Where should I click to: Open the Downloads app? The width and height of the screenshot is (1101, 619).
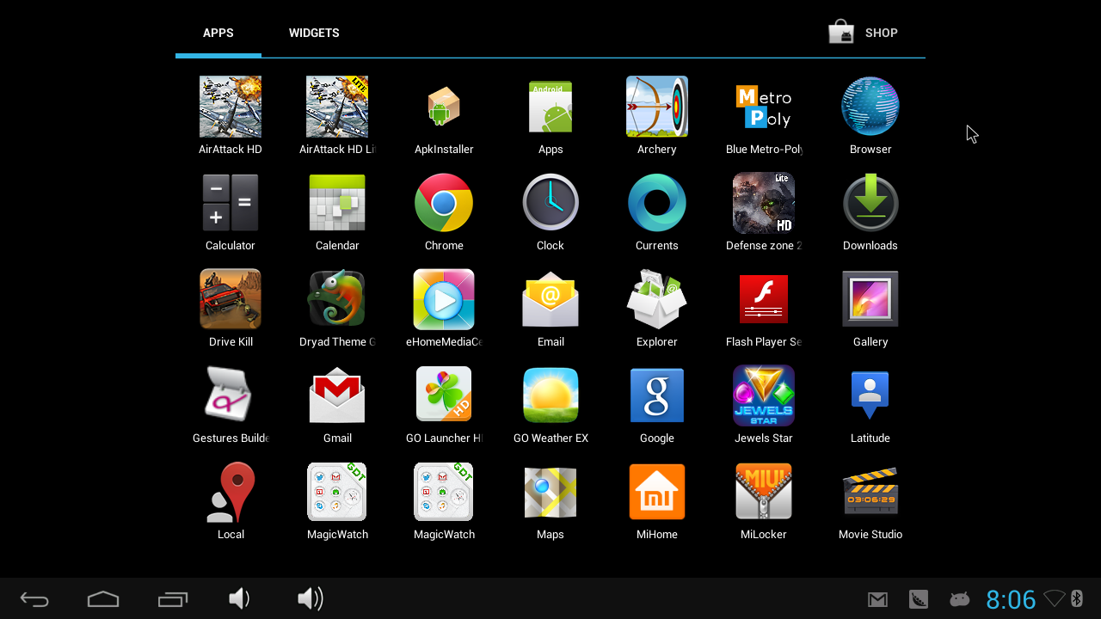pyautogui.click(x=870, y=203)
